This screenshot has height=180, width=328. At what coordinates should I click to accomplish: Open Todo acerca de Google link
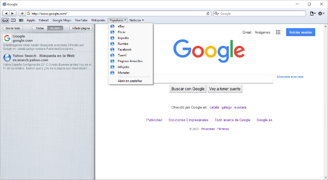point(232,120)
